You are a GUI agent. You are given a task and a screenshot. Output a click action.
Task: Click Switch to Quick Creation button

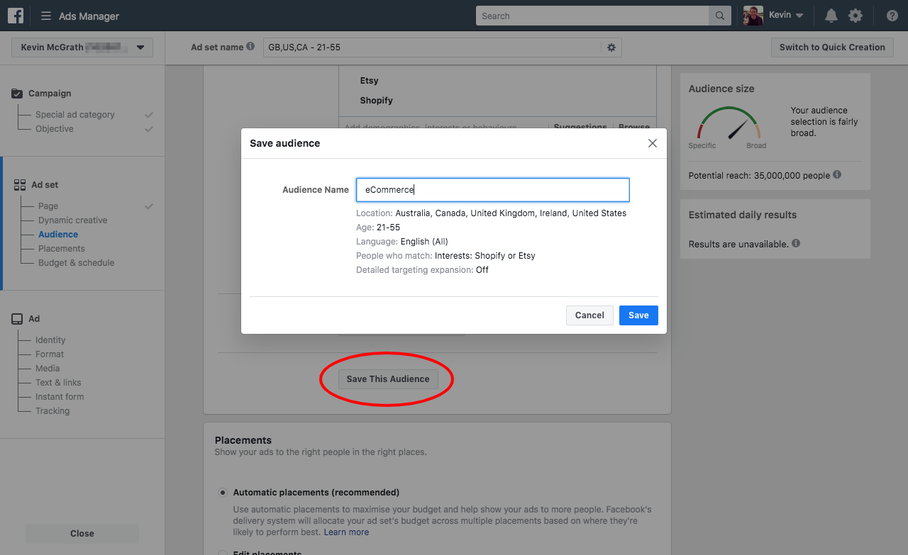[x=832, y=47]
